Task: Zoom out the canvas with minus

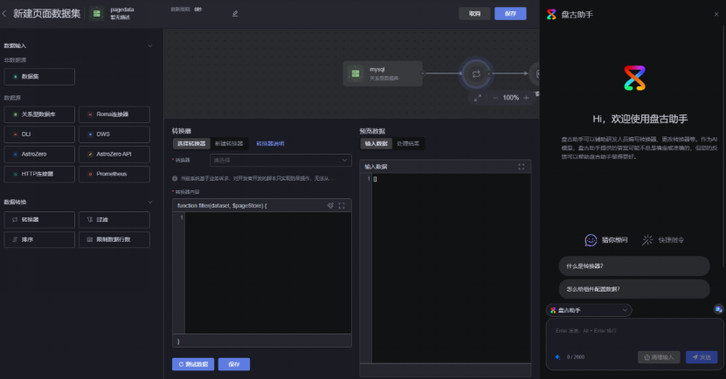Action: click(x=495, y=98)
